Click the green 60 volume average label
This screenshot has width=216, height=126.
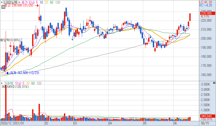[x=33, y=83]
